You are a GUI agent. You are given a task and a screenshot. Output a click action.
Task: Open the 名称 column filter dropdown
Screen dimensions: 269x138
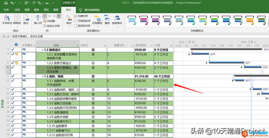78,46
